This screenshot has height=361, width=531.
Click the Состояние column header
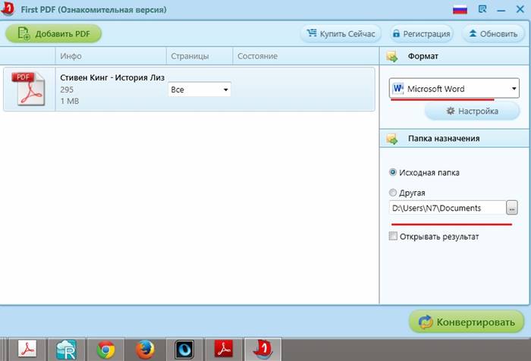257,56
